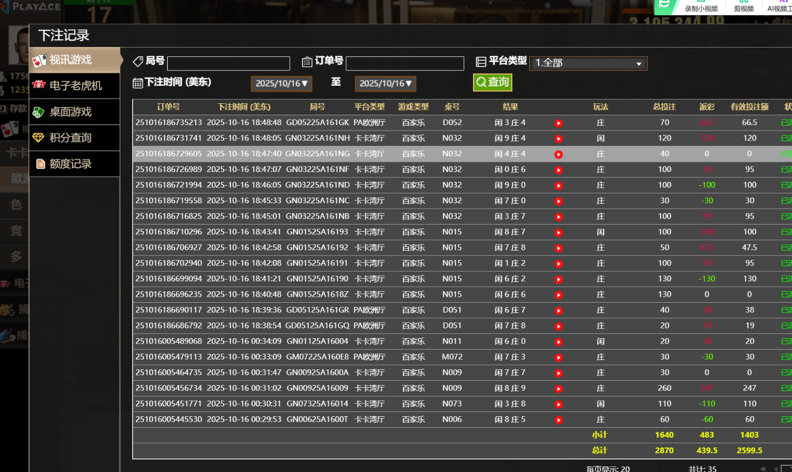Open the start date picker 2025/10/16
Viewport: 792px width, 472px height.
(281, 84)
